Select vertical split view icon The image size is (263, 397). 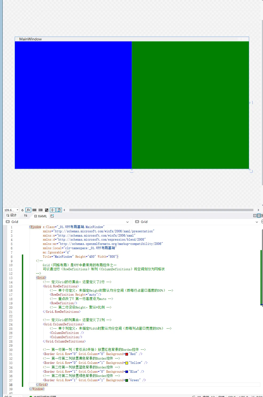pos(255,216)
